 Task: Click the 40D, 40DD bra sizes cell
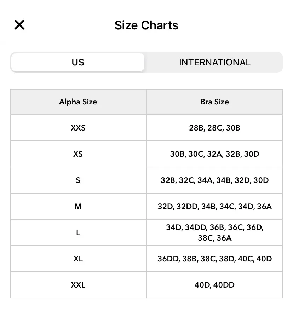point(214,285)
